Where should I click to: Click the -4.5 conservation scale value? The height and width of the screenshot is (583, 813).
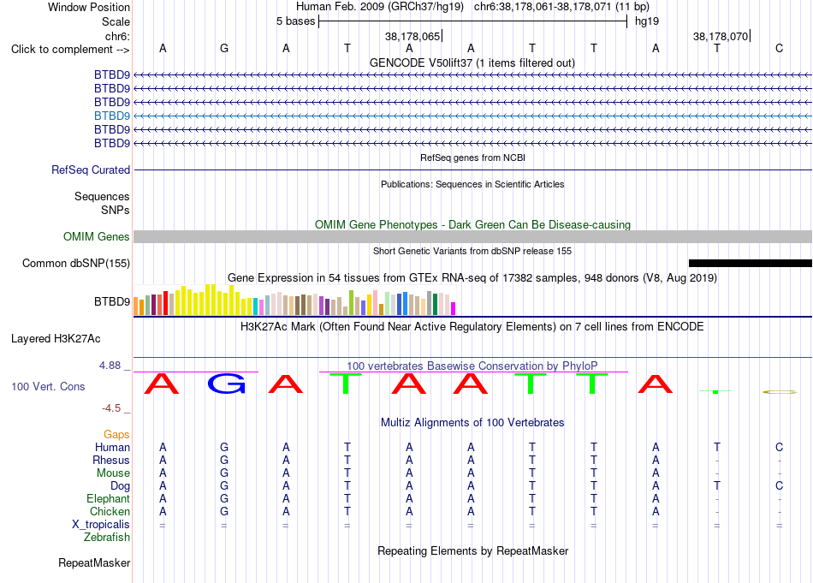(111, 408)
